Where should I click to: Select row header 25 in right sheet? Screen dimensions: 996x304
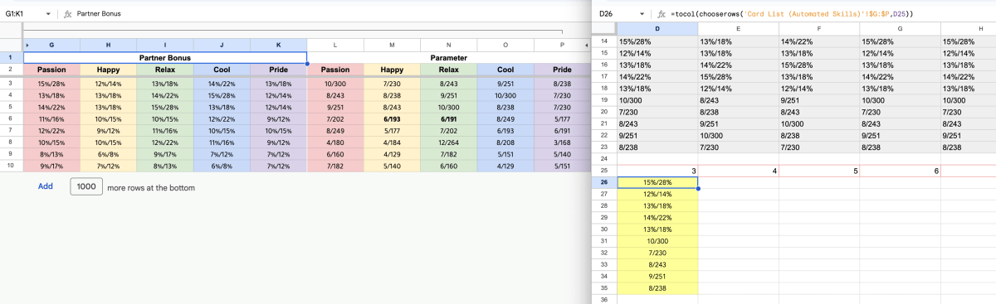603,171
